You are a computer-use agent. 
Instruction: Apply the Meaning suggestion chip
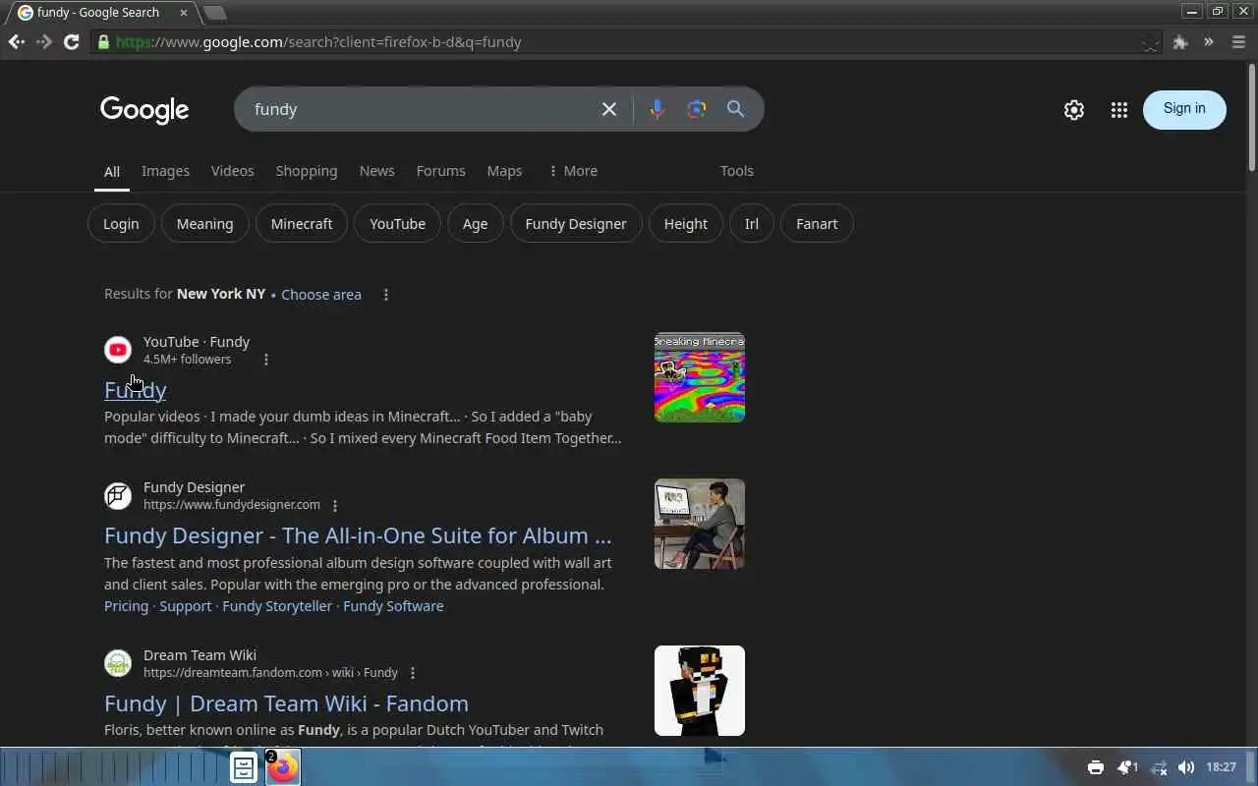[x=204, y=224]
